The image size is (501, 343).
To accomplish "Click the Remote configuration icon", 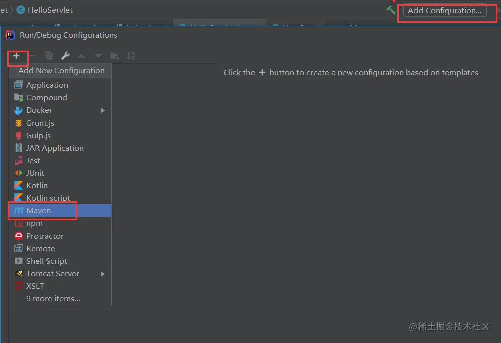I will [x=19, y=248].
